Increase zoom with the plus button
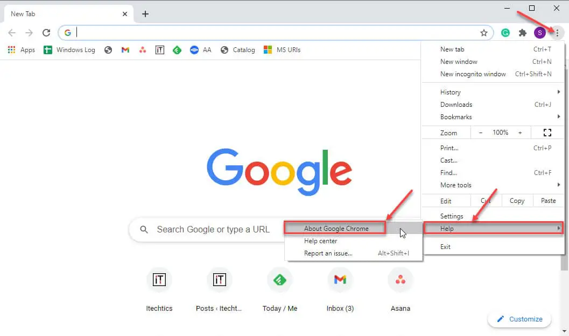The image size is (569, 336). coord(520,133)
